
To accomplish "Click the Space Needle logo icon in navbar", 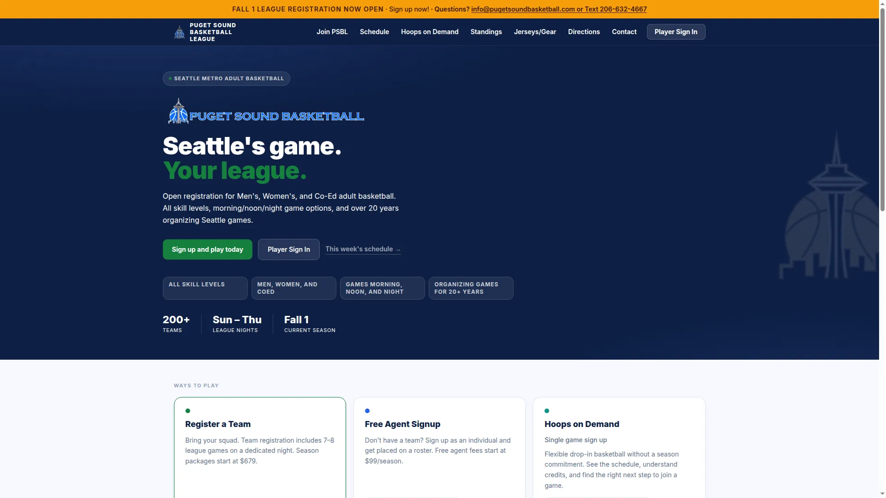I will pyautogui.click(x=179, y=32).
